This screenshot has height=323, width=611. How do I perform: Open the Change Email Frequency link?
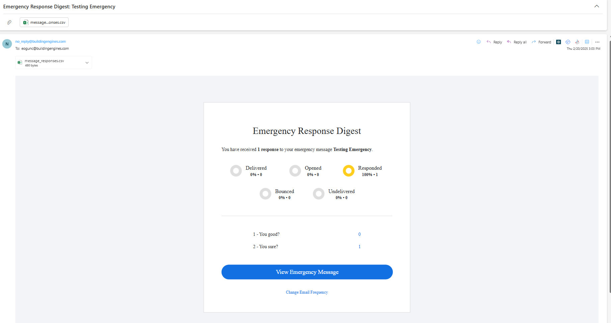[307, 292]
